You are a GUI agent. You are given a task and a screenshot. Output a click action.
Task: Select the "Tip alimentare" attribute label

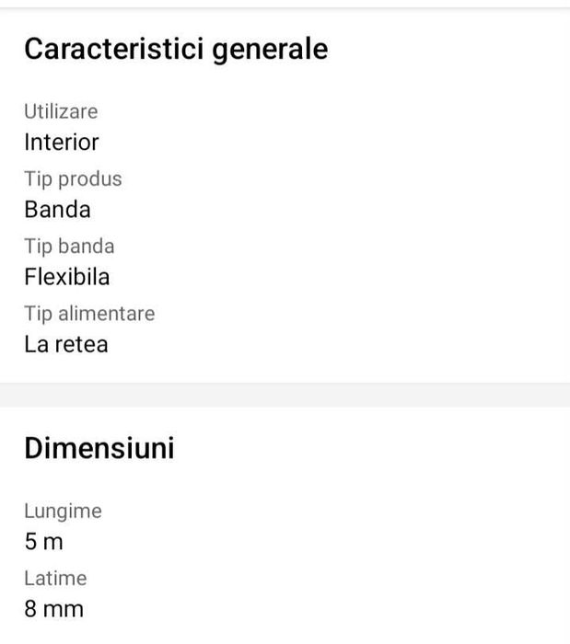pos(89,314)
